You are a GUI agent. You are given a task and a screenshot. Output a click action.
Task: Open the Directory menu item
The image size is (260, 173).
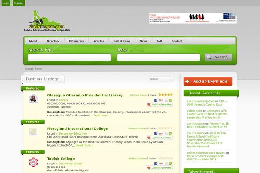click(x=53, y=41)
